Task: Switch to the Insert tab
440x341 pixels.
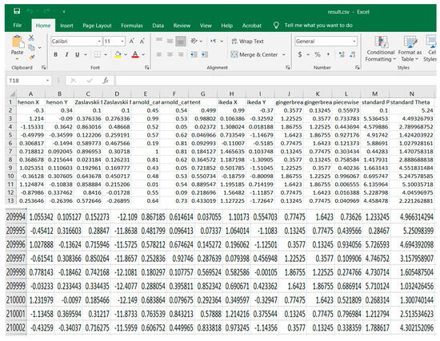Action: click(x=66, y=26)
